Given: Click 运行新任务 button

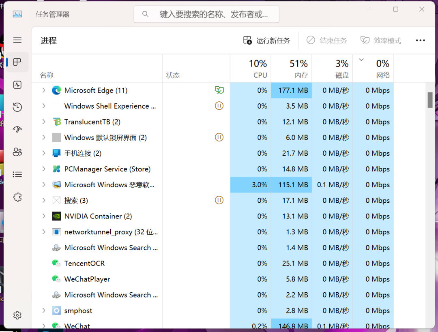Looking at the screenshot, I should 266,41.
